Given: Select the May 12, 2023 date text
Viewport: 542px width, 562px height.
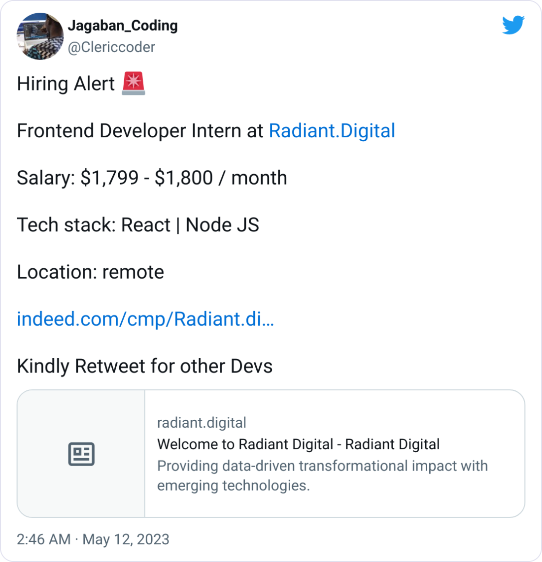Looking at the screenshot, I should [126, 539].
